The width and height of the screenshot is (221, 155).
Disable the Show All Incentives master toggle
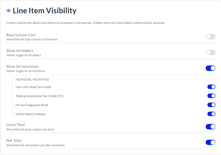click(210, 68)
